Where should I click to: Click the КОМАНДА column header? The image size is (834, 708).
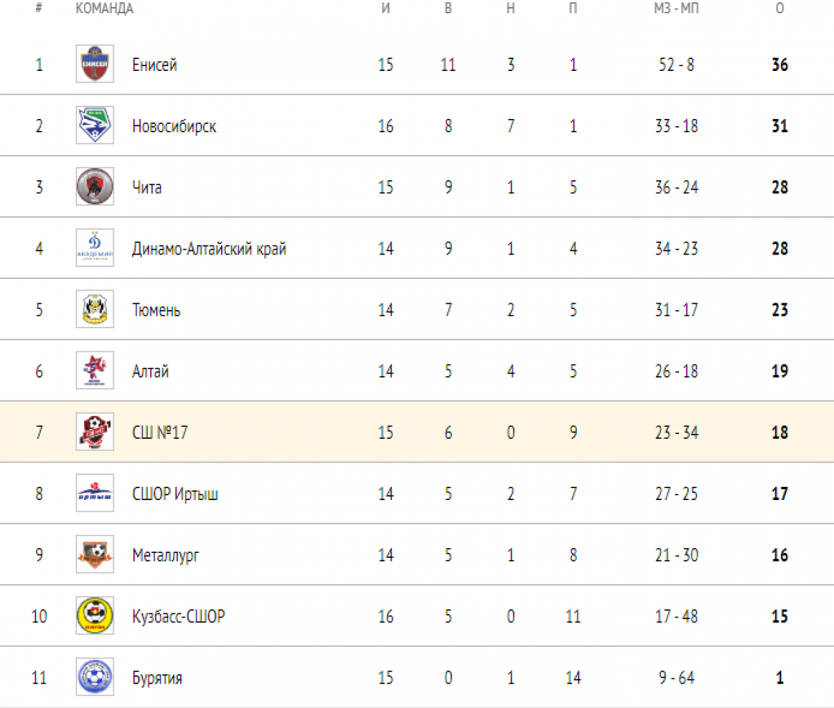point(104,8)
